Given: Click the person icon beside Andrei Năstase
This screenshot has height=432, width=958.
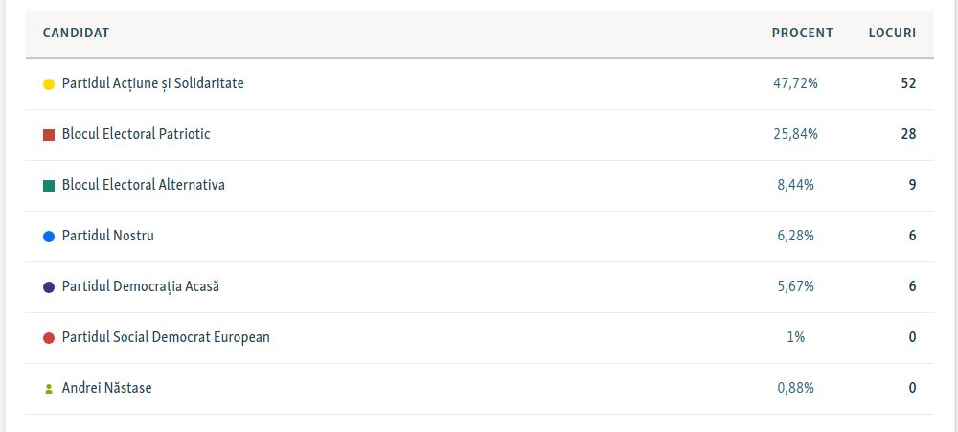Looking at the screenshot, I should (49, 389).
